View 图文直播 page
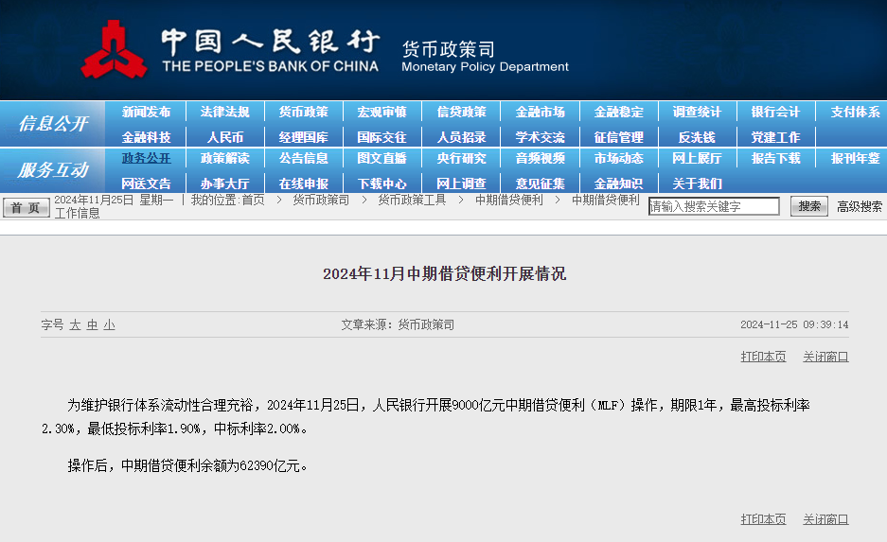 [381, 158]
